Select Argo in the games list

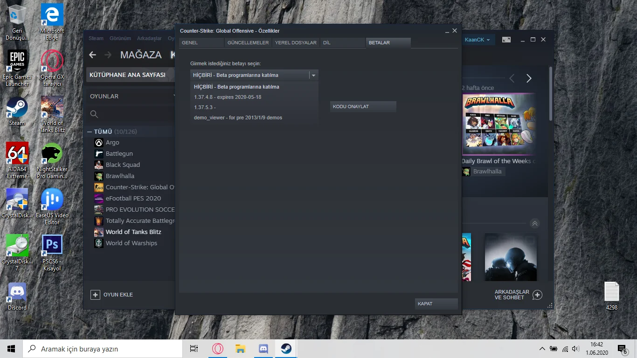112,143
